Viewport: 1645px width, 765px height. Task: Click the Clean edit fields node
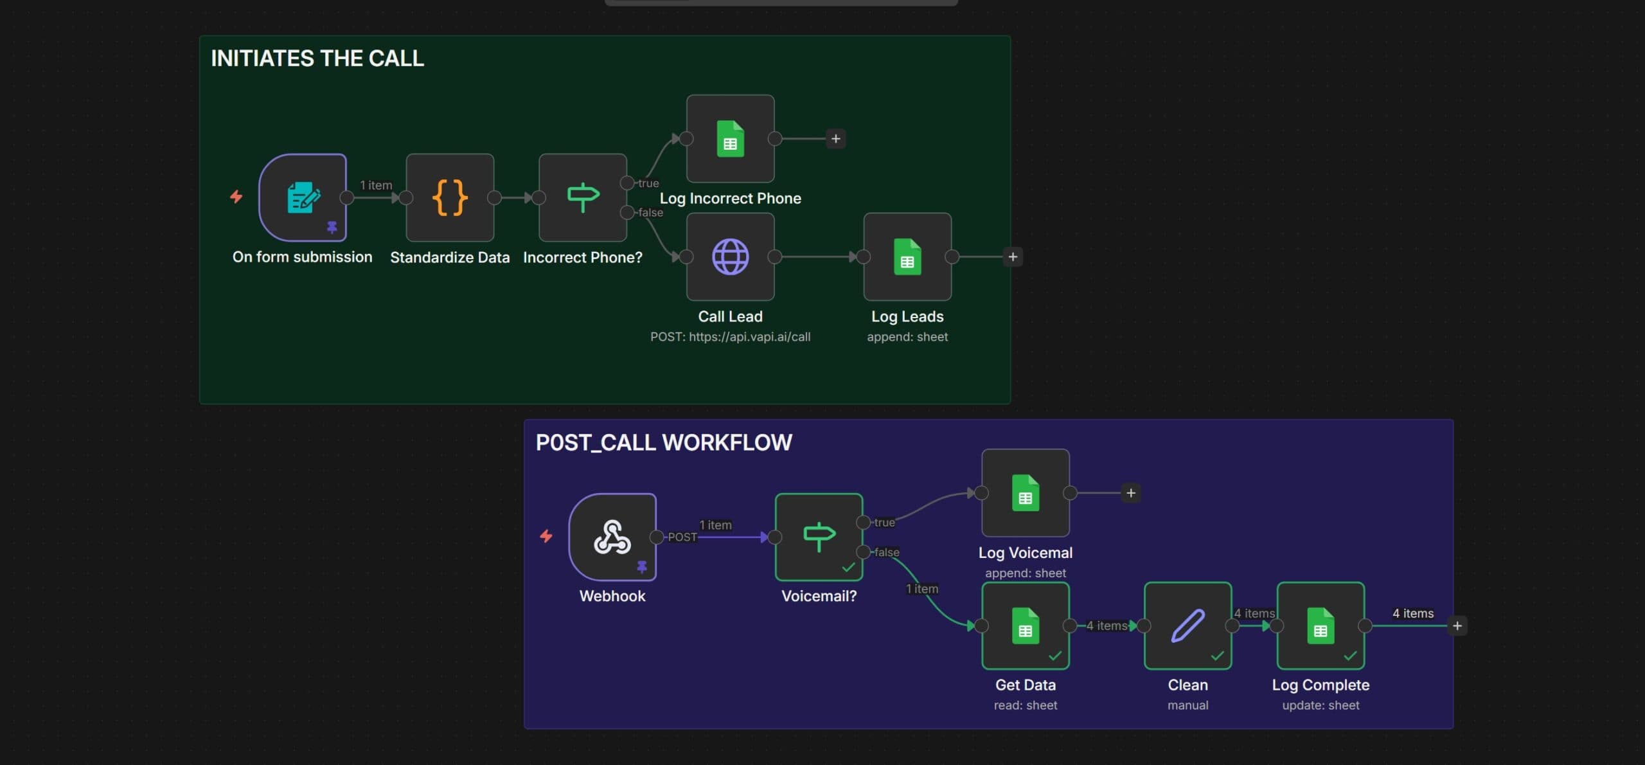coord(1187,625)
